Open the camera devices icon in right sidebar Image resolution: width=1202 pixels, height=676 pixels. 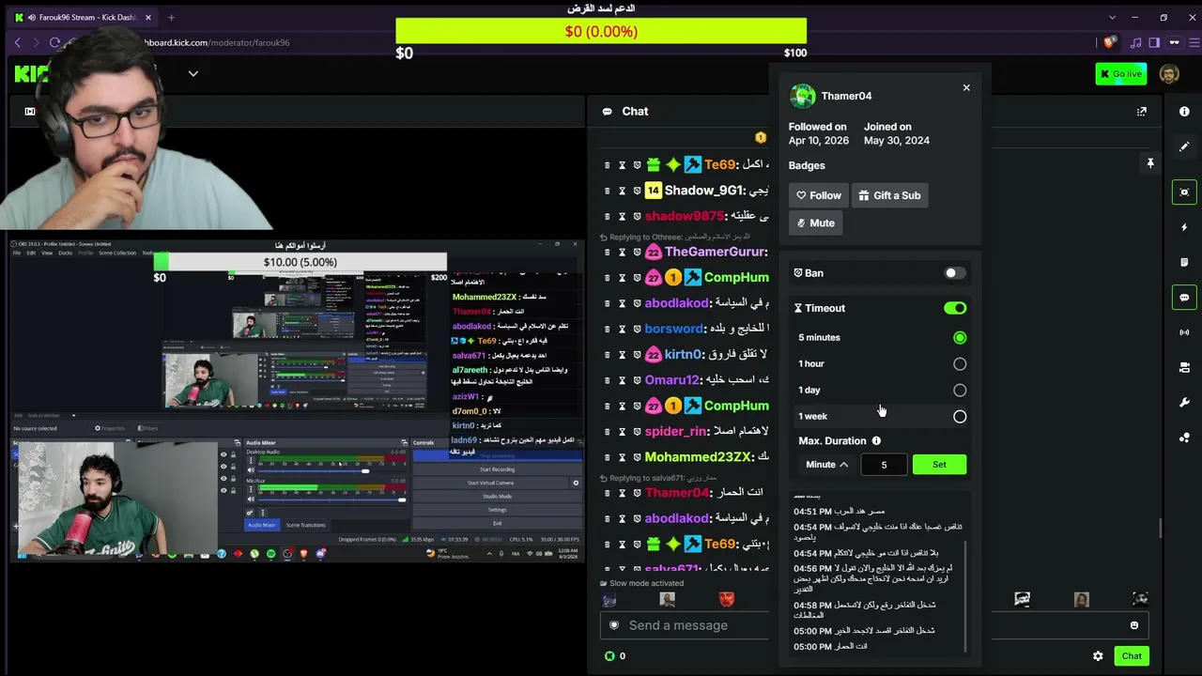click(x=1184, y=367)
